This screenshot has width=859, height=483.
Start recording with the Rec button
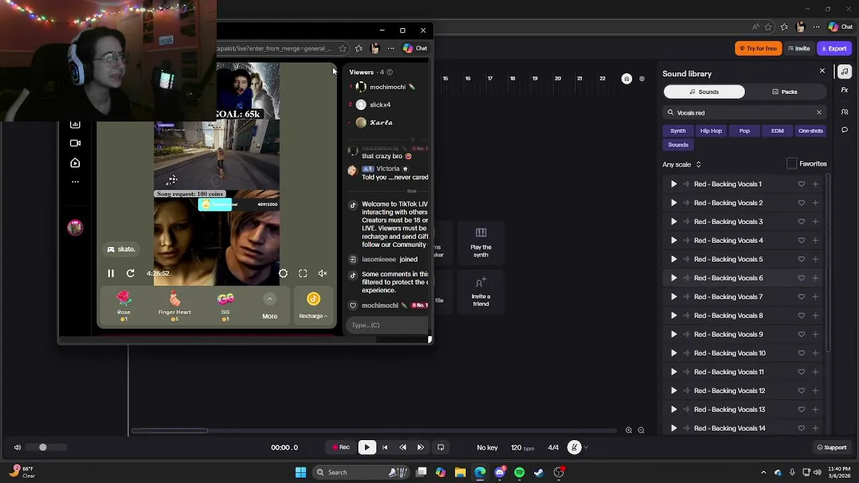(342, 447)
